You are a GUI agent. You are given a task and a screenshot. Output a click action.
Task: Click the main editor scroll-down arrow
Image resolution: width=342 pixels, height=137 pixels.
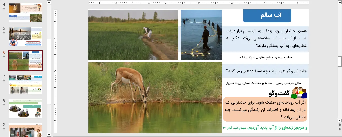[340, 120]
